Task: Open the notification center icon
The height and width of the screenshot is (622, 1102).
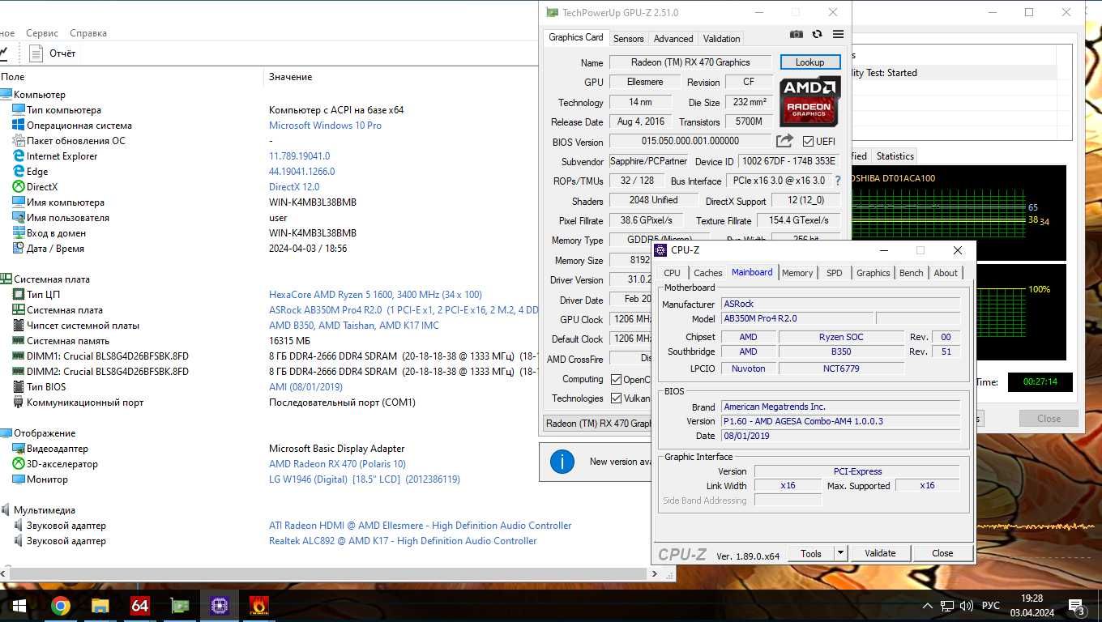Action: click(x=1077, y=606)
